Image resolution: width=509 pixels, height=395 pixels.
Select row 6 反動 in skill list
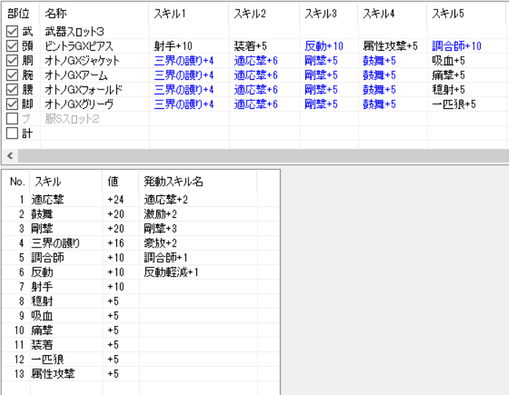coord(141,272)
